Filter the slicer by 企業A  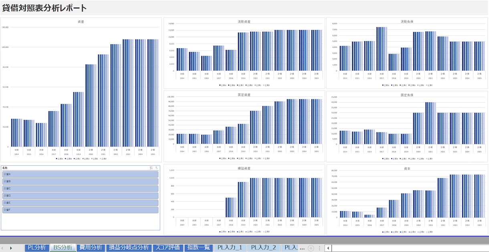[80, 175]
